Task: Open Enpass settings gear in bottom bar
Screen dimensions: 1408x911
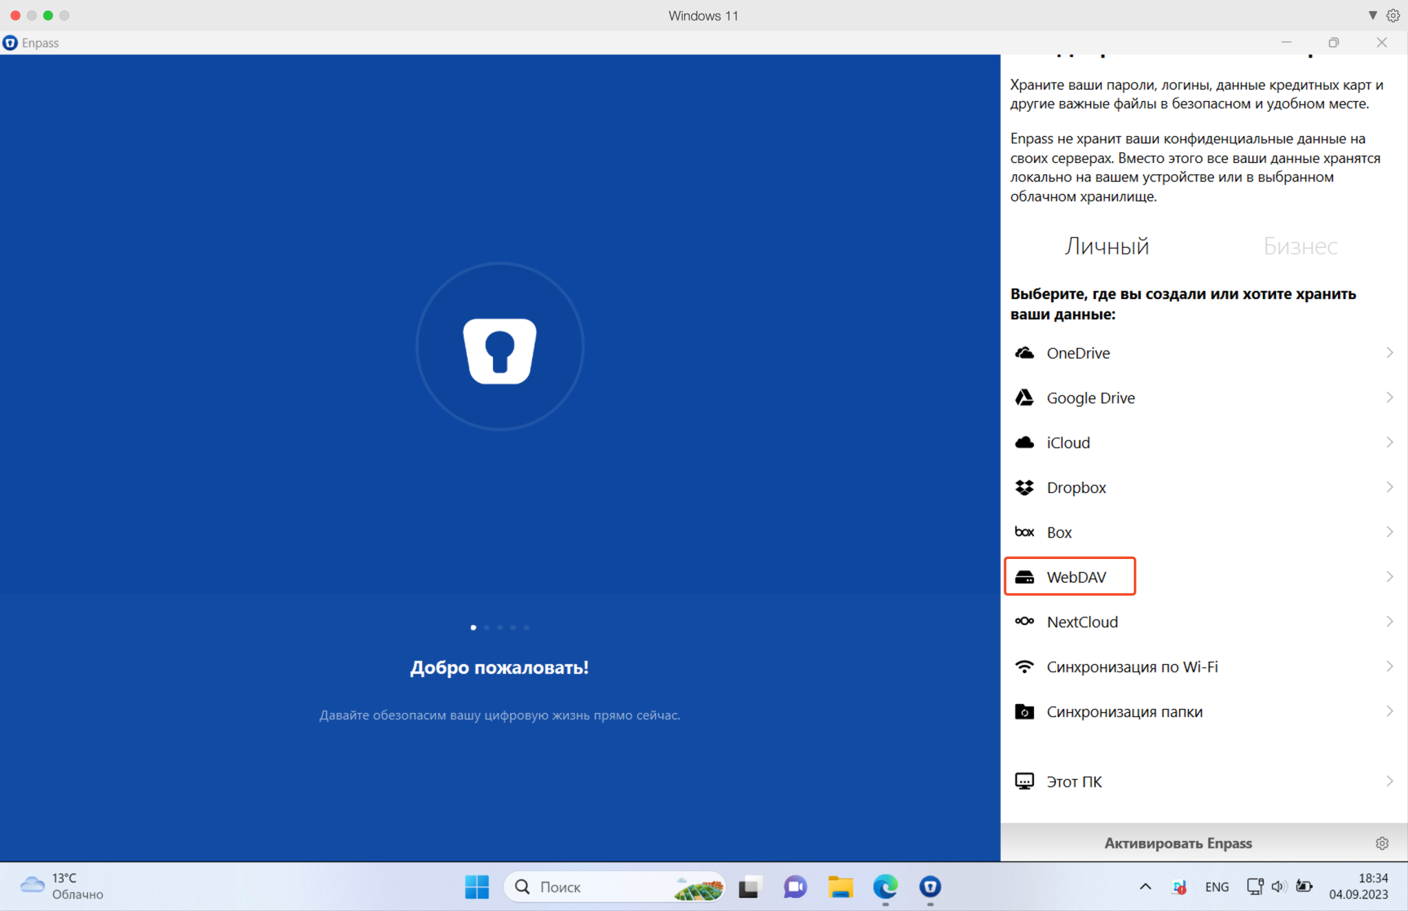Action: tap(1382, 843)
